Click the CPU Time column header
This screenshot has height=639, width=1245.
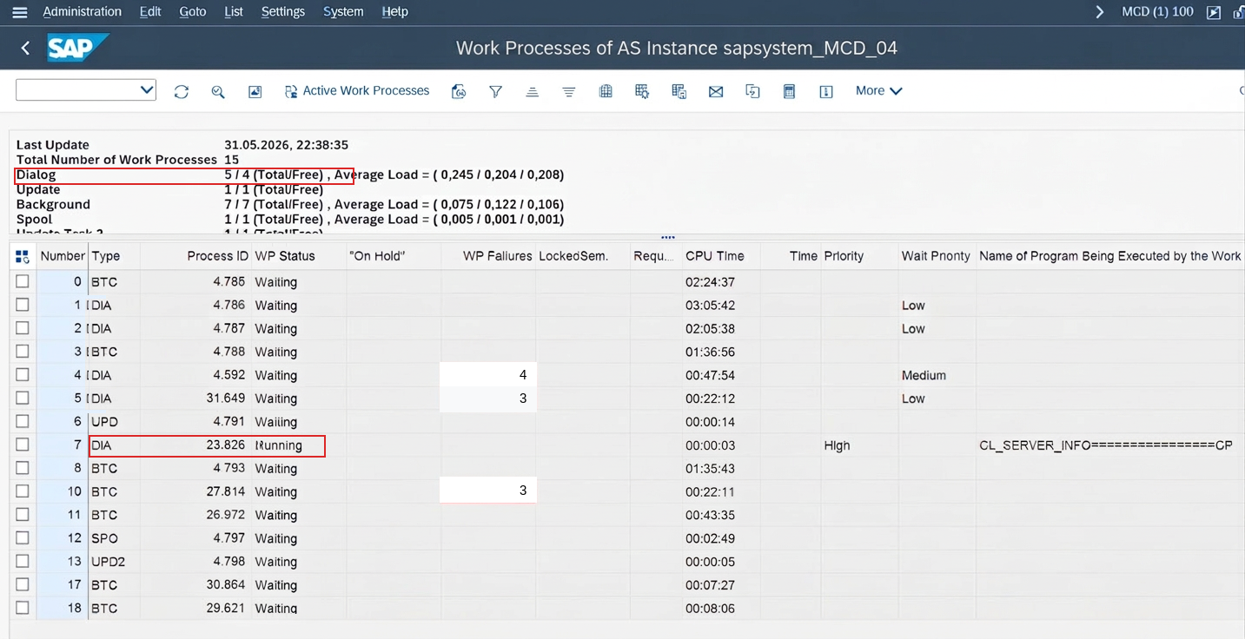pos(722,256)
